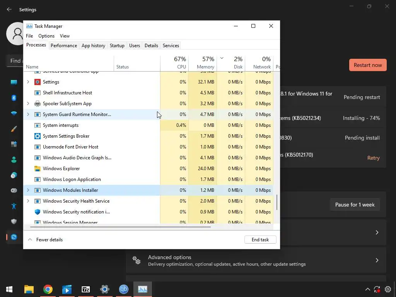This screenshot has height=297, width=396.
Task: Sort processes by Network column
Action: 259,63
